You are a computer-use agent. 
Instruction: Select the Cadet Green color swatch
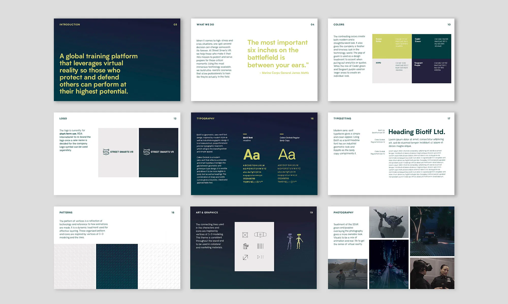pos(431,46)
